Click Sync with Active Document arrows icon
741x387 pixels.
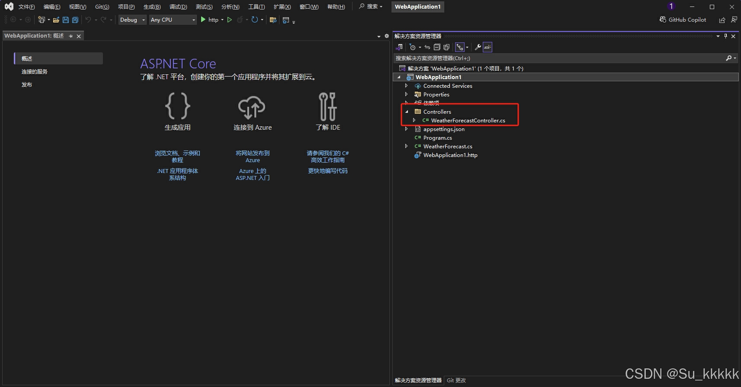click(427, 47)
